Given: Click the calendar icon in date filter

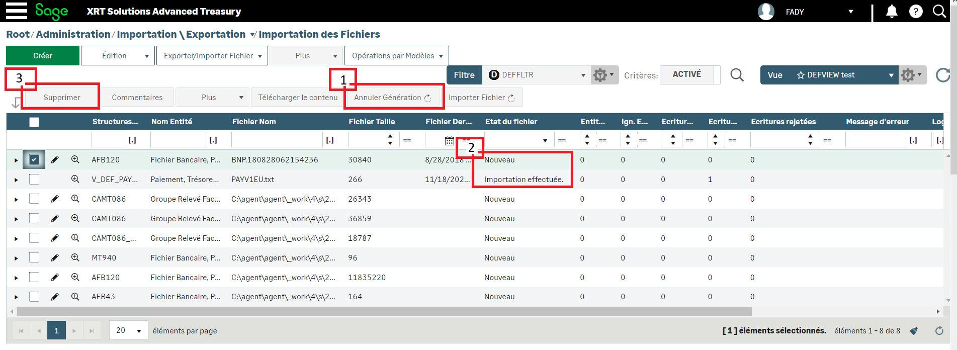Looking at the screenshot, I should pos(449,140).
